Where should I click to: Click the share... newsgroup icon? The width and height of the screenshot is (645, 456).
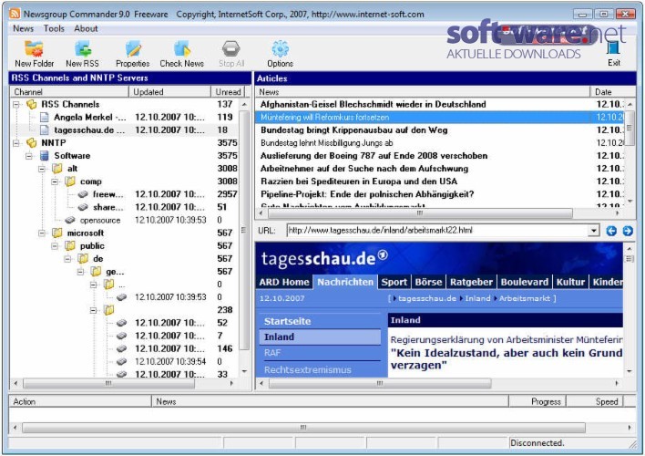coord(83,207)
